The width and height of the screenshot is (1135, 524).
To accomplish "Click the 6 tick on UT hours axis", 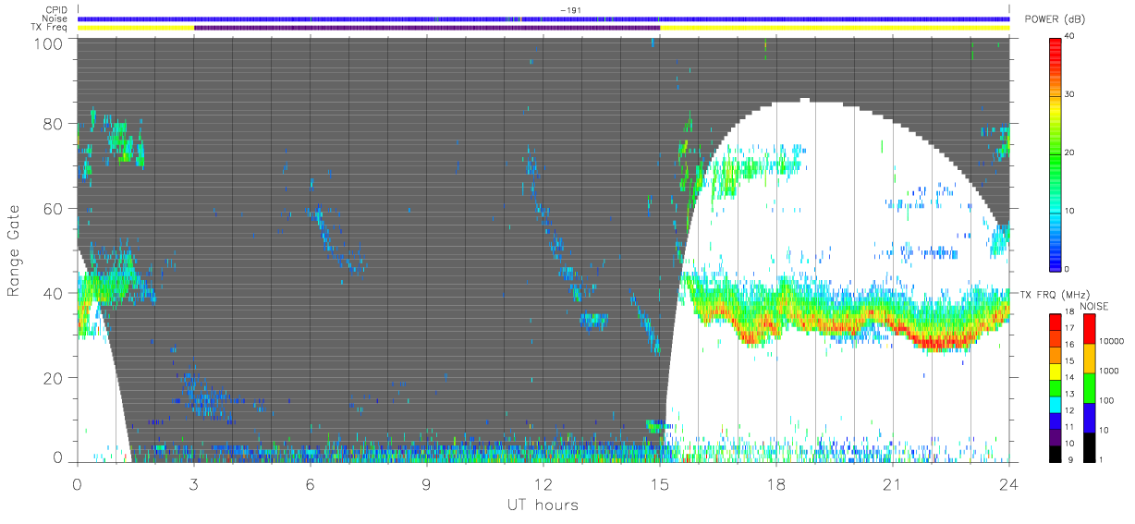I will 311,483.
